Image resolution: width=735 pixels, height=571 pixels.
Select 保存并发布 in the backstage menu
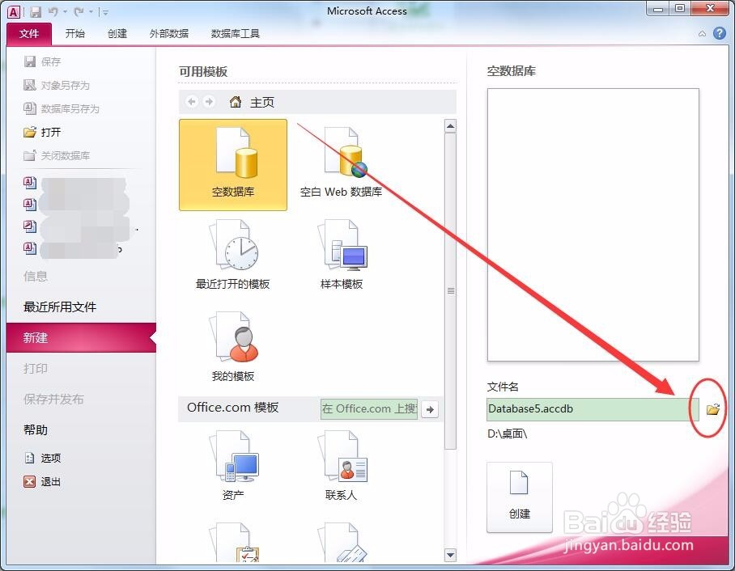(53, 400)
